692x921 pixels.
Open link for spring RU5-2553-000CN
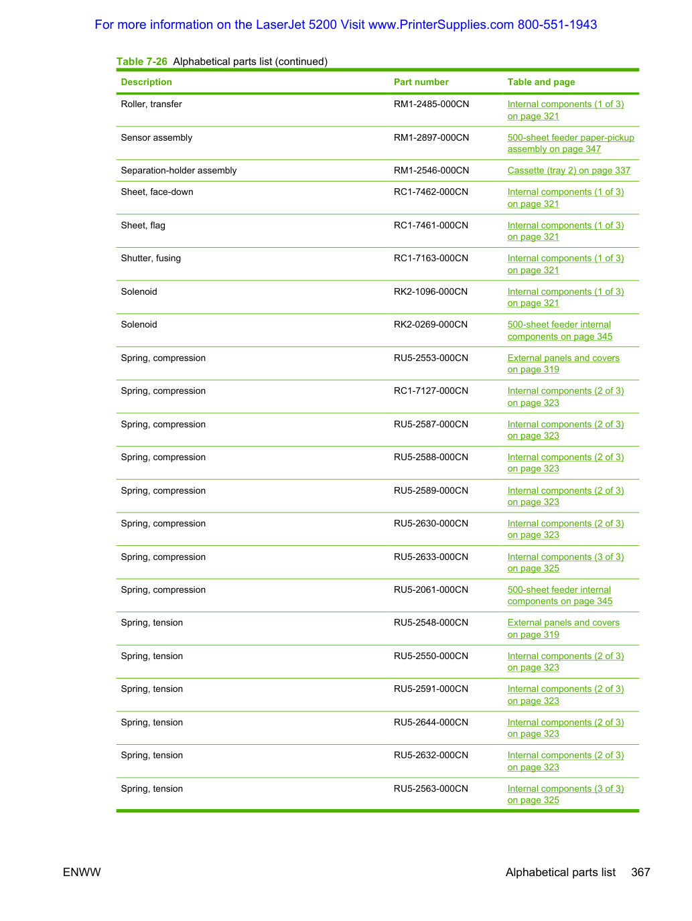click(x=563, y=364)
